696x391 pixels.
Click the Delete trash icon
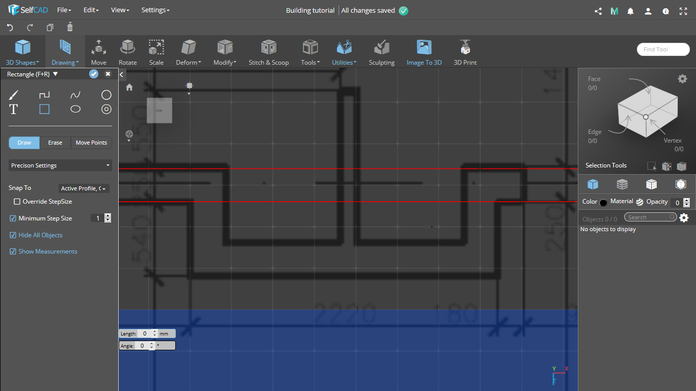coord(70,27)
